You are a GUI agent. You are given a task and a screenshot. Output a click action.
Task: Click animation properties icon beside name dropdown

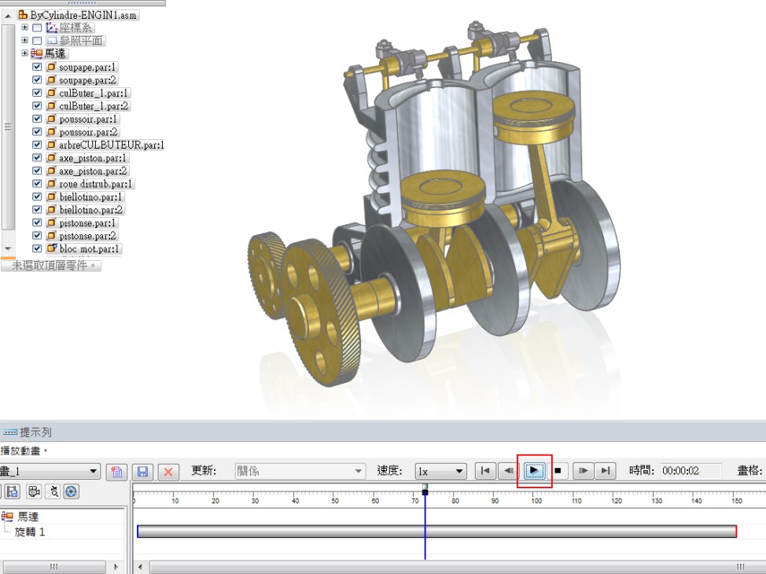116,472
